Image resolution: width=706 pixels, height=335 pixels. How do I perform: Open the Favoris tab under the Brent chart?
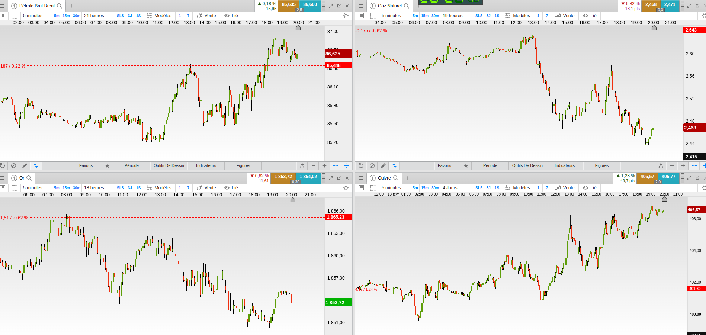(x=86, y=166)
